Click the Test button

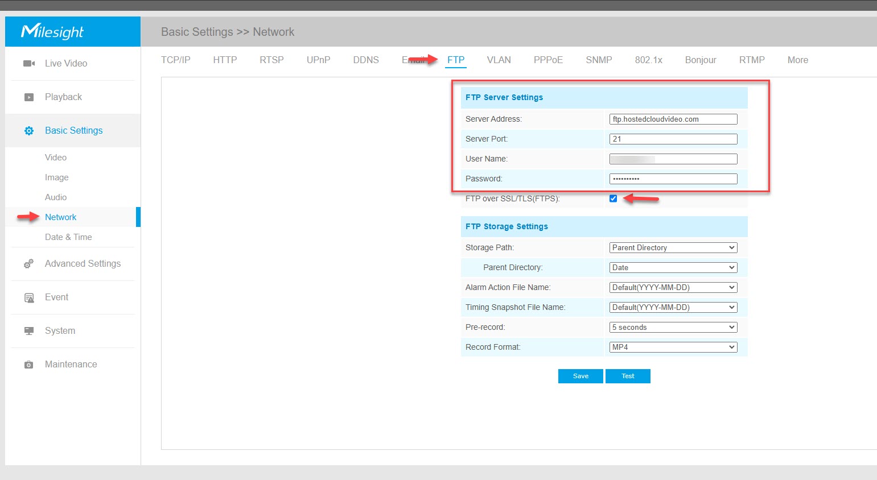pos(628,376)
